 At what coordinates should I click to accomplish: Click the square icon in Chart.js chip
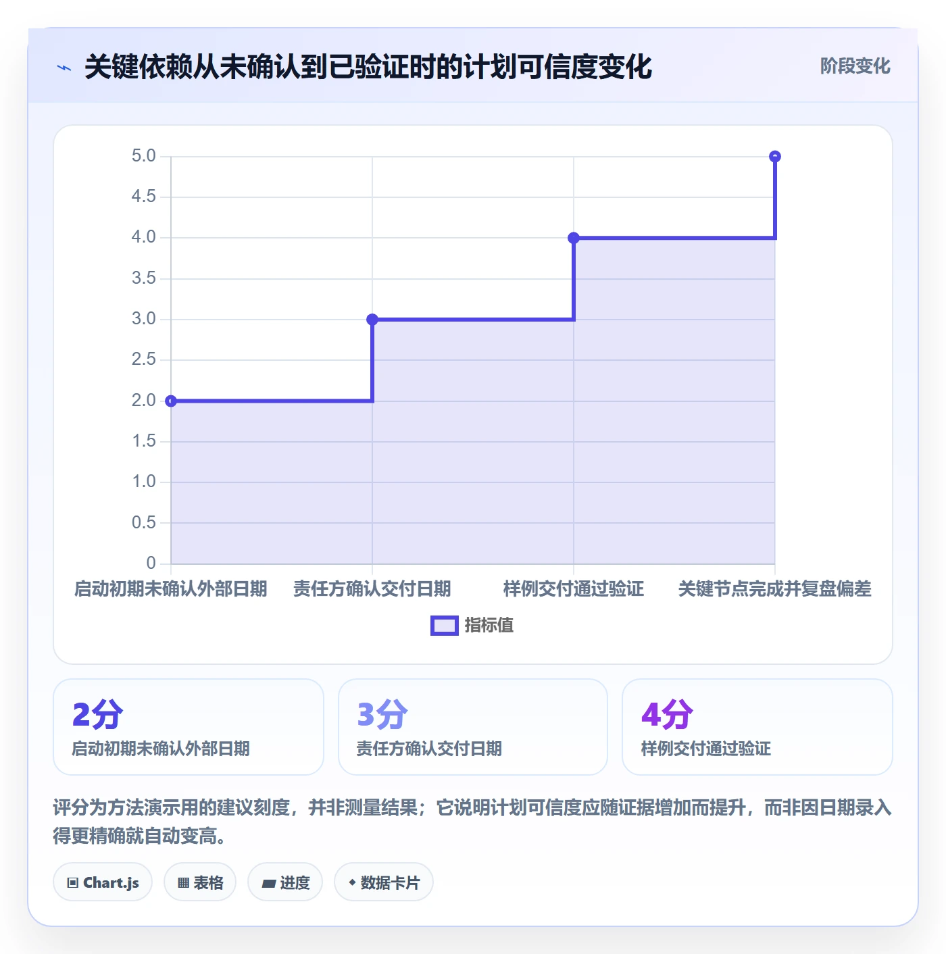(73, 883)
